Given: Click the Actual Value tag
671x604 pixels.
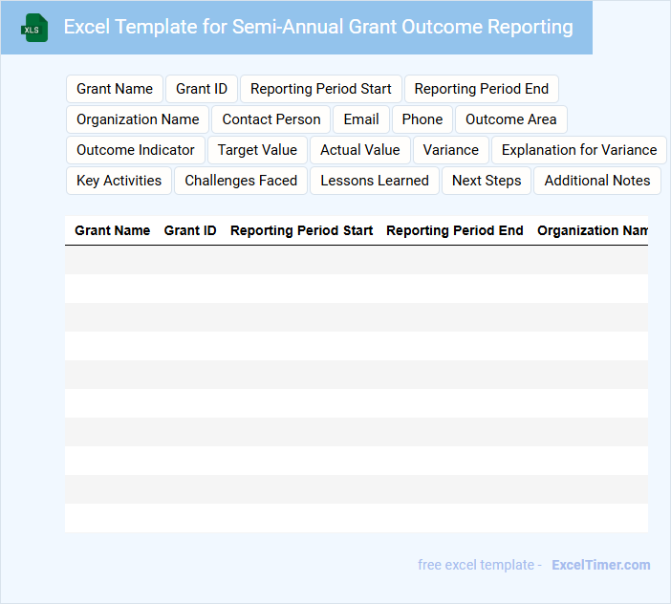Looking at the screenshot, I should pyautogui.click(x=360, y=150).
